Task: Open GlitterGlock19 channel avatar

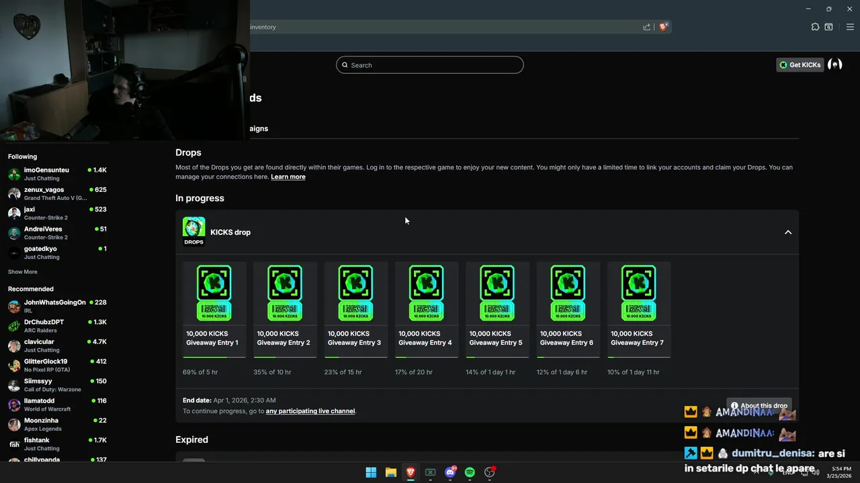Action: (x=14, y=366)
